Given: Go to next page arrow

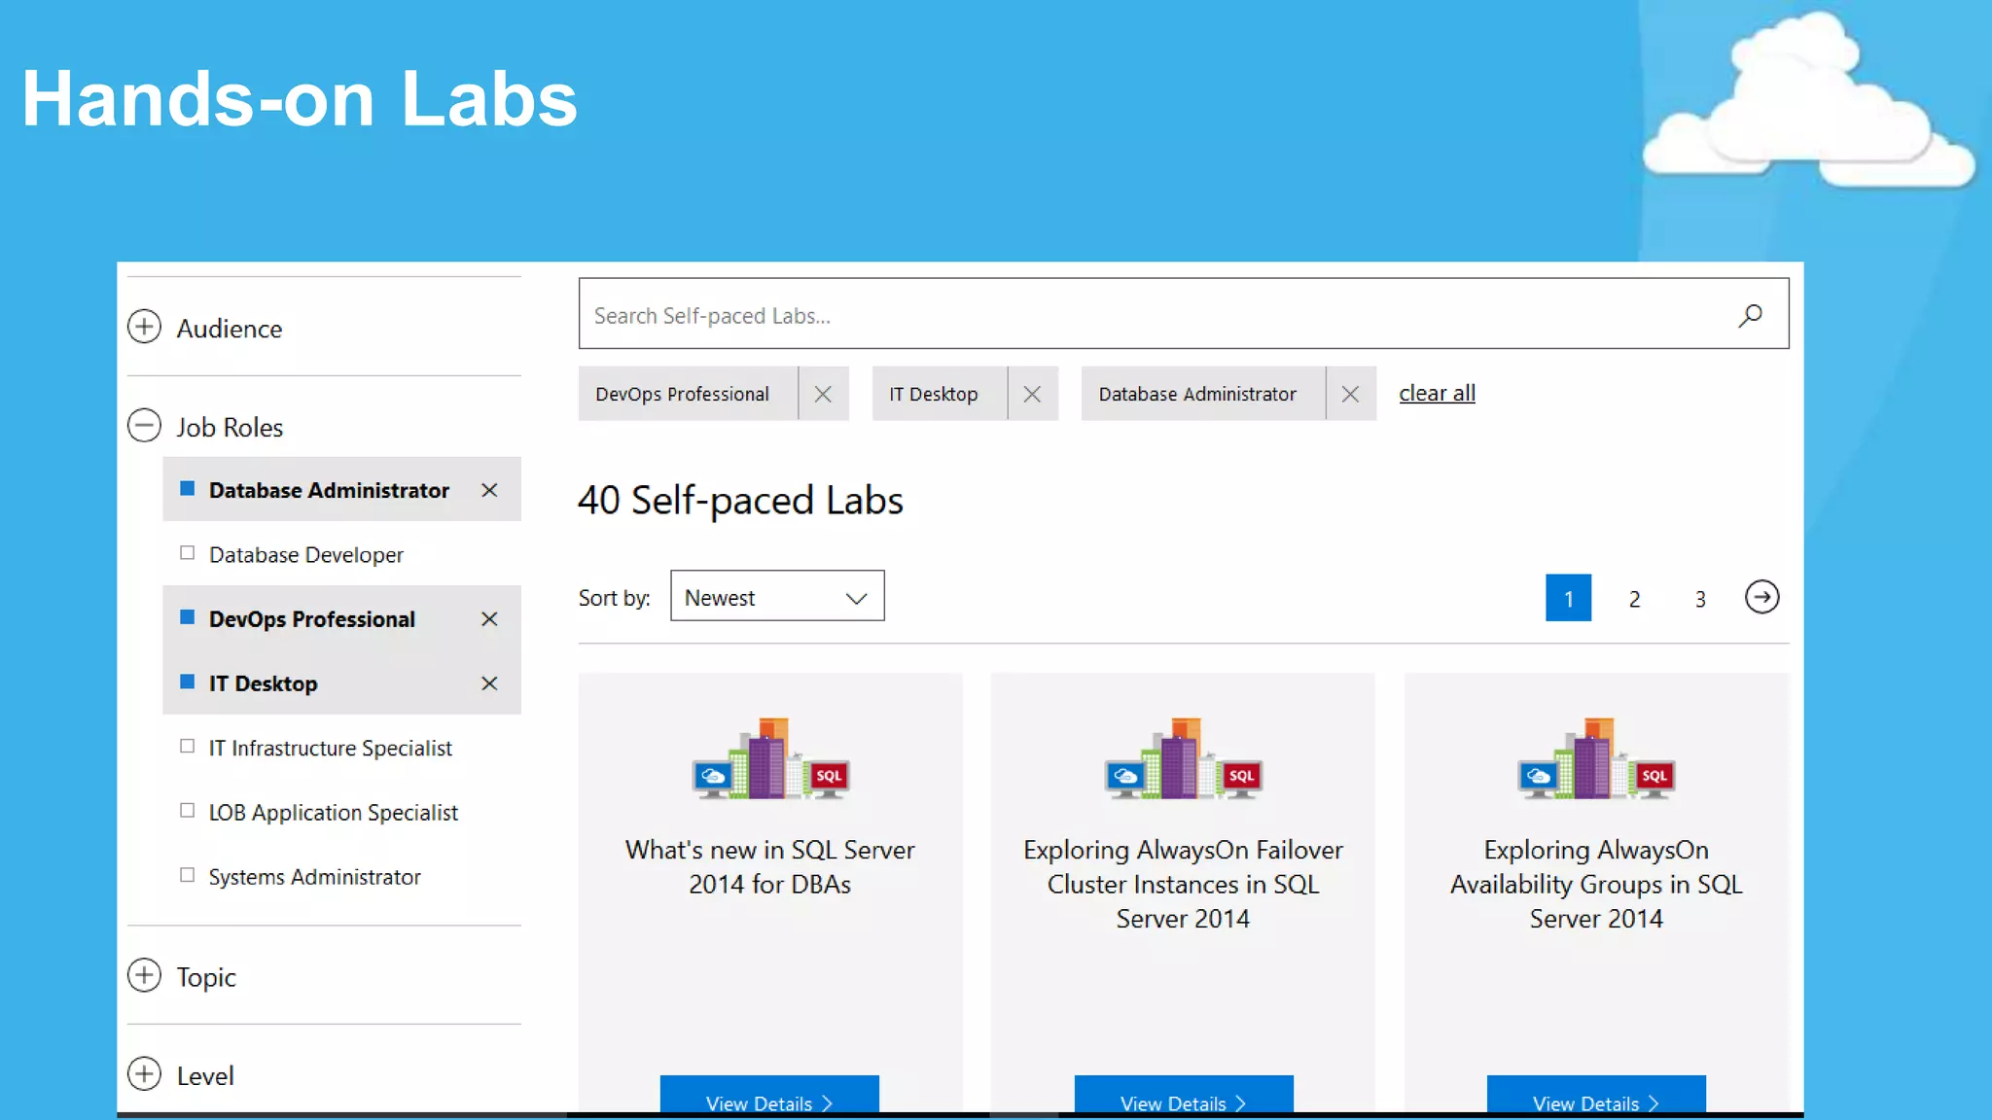Looking at the screenshot, I should 1761,597.
